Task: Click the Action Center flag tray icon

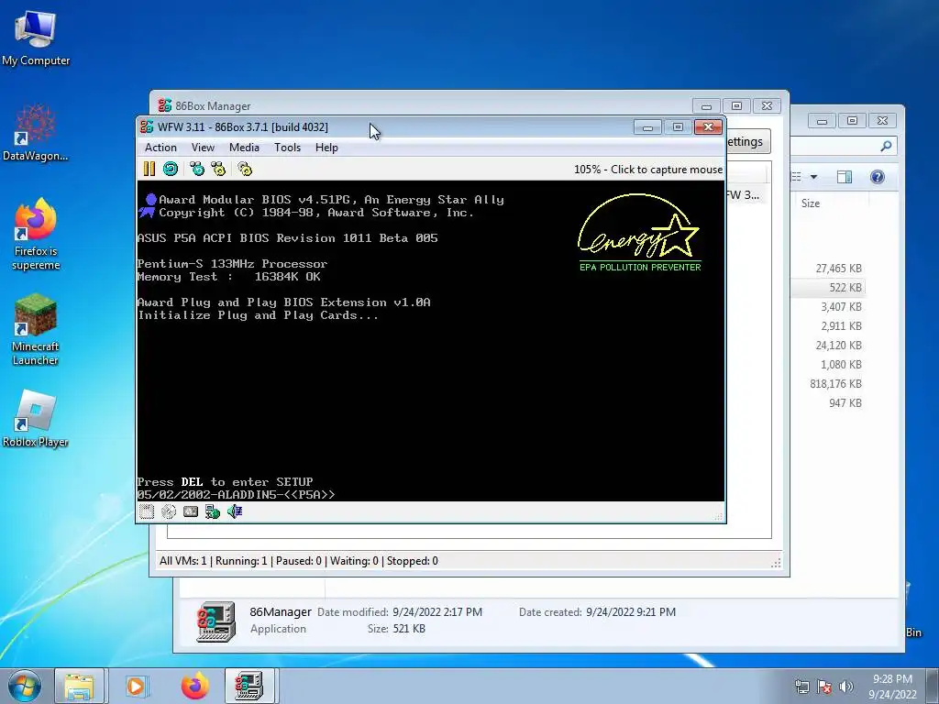Action: pos(824,687)
